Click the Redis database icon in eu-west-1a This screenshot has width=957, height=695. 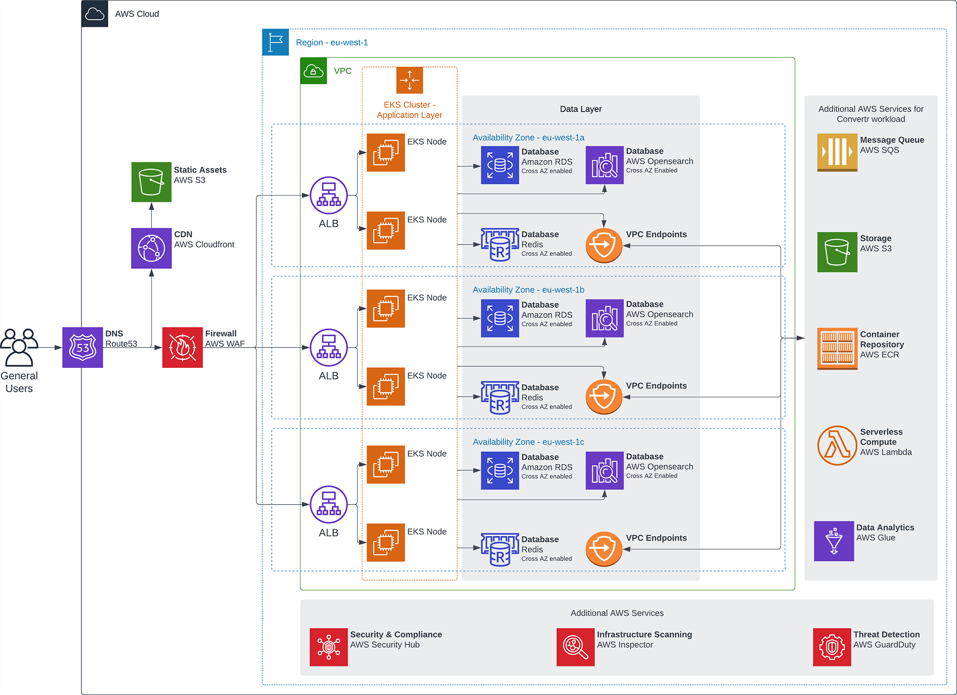coord(500,245)
